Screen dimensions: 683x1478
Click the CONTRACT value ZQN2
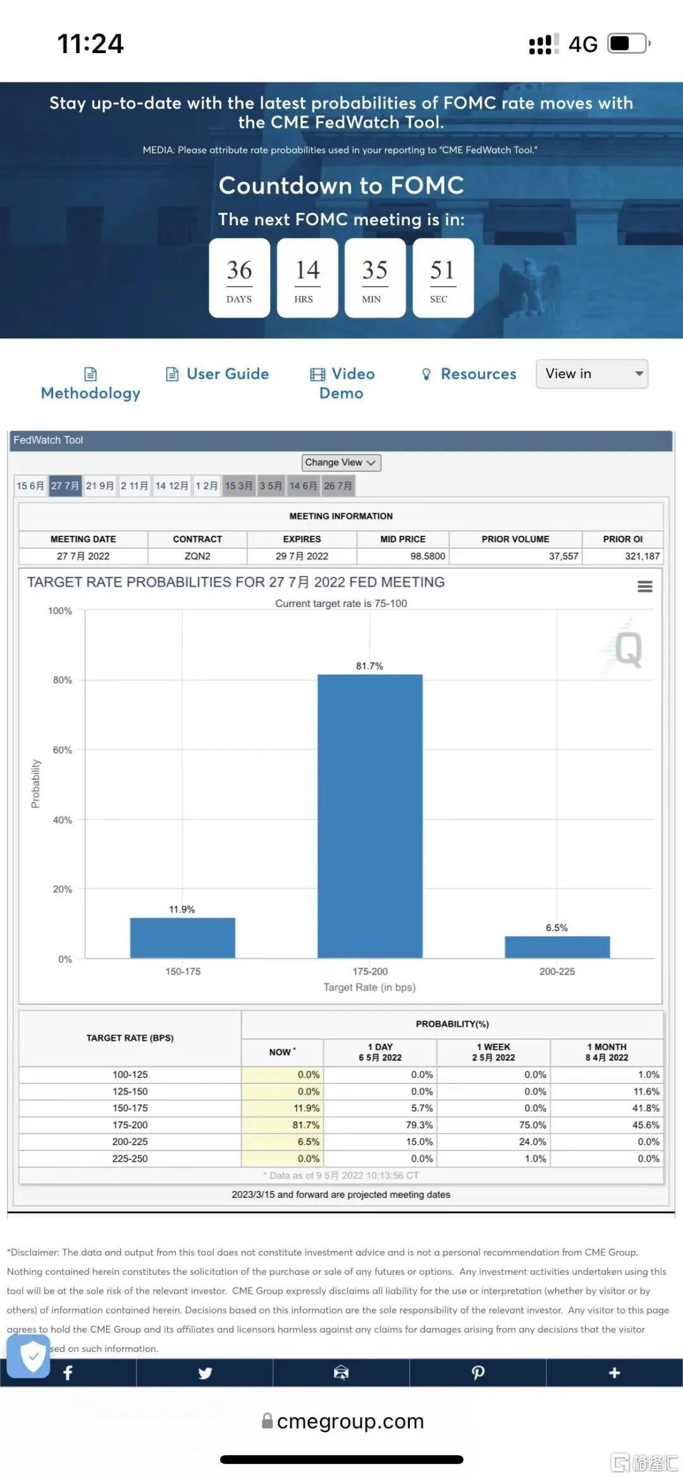coord(197,556)
